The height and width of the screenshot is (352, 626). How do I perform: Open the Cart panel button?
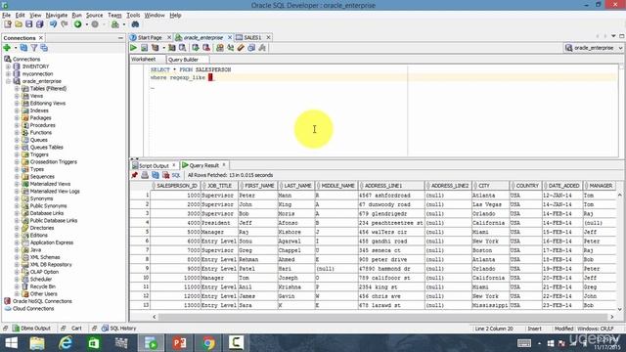coord(76,329)
